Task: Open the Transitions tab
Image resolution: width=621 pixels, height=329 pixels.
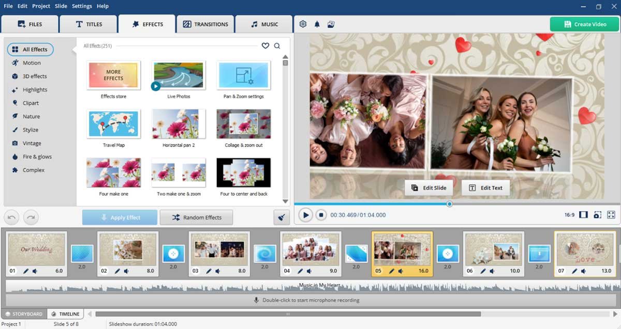Action: tap(205, 24)
